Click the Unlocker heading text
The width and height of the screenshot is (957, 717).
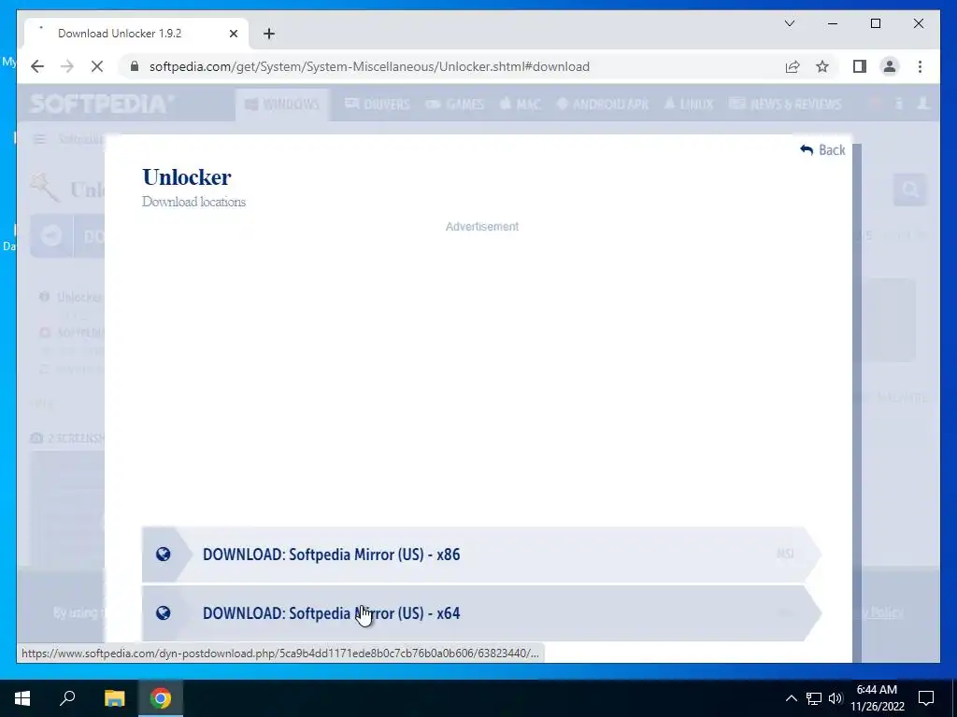point(187,177)
